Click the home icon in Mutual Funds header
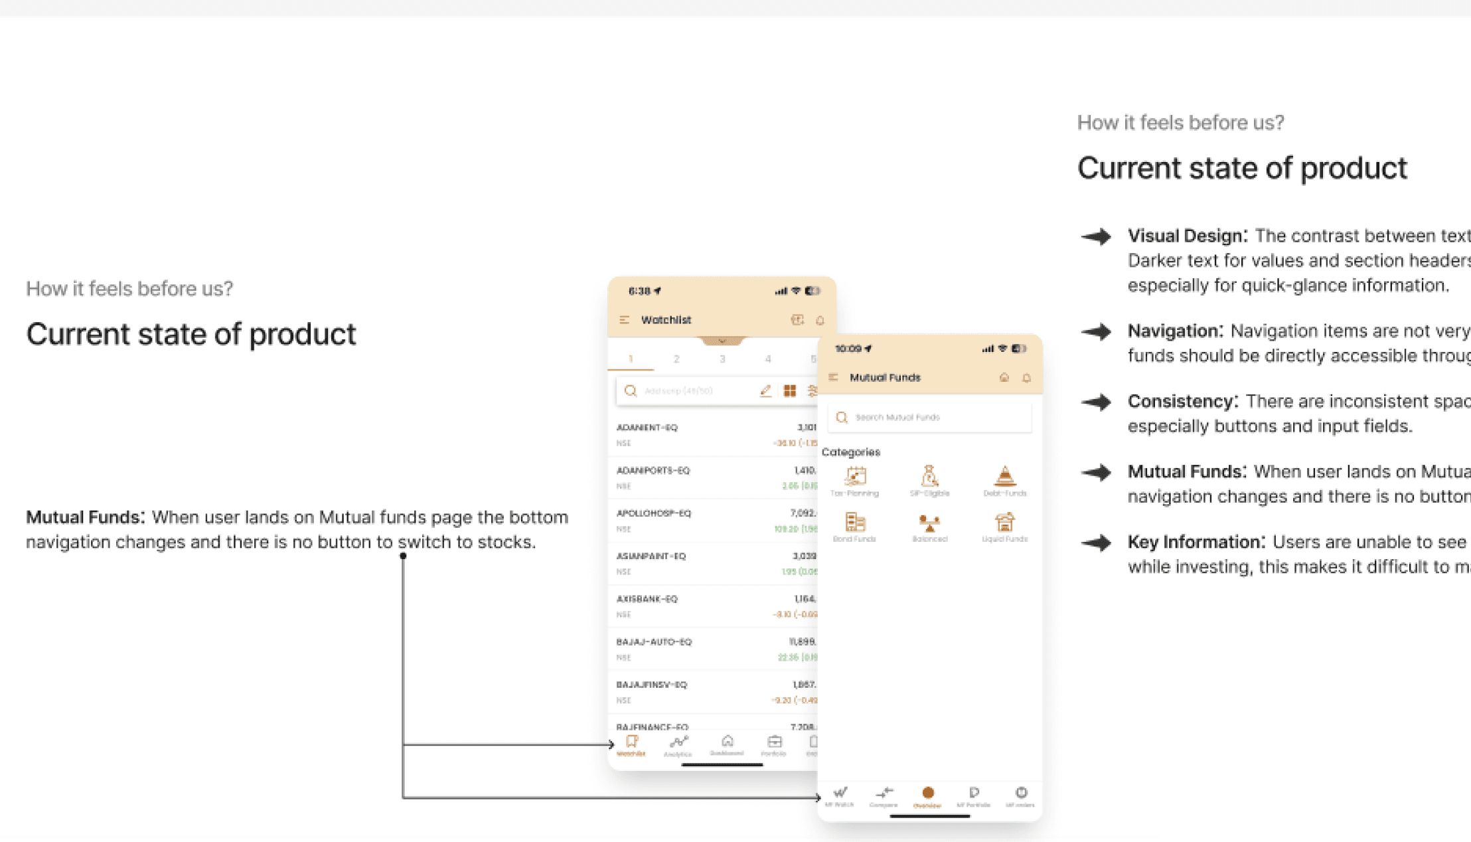 (x=1004, y=378)
